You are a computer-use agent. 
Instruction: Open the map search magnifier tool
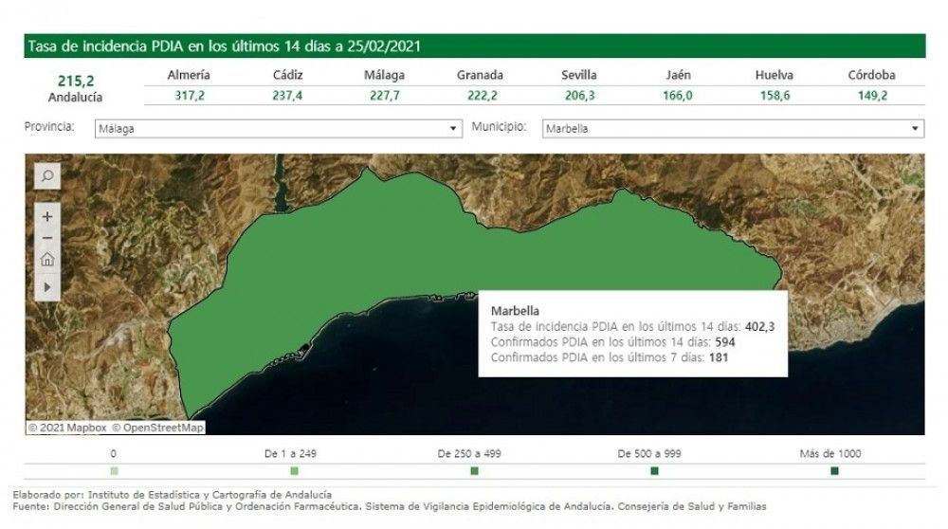click(47, 176)
